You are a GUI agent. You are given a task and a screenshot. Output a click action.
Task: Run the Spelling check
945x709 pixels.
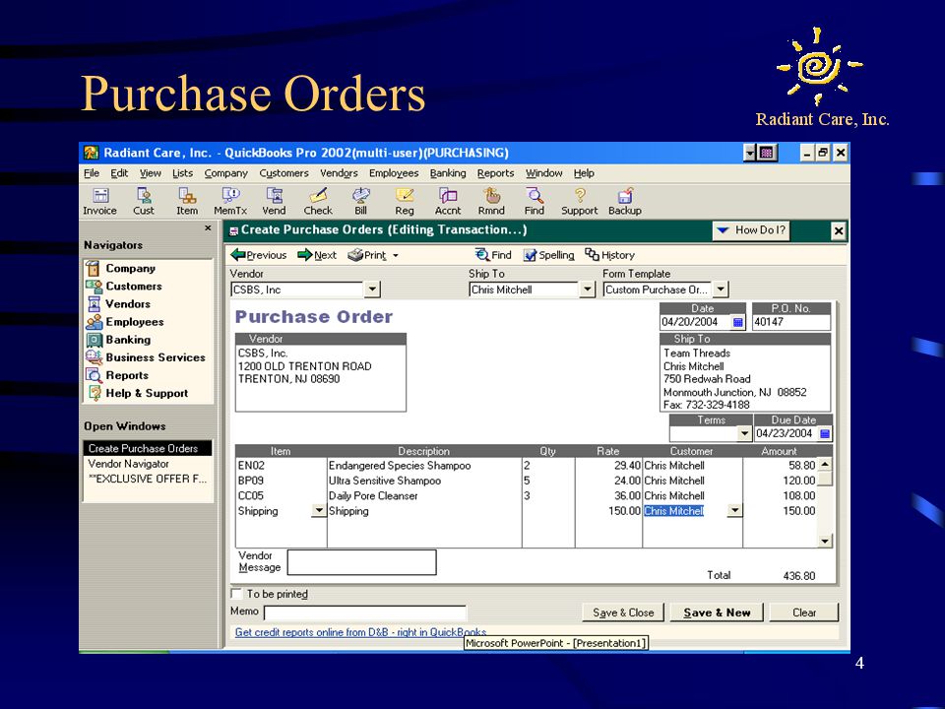coord(548,255)
